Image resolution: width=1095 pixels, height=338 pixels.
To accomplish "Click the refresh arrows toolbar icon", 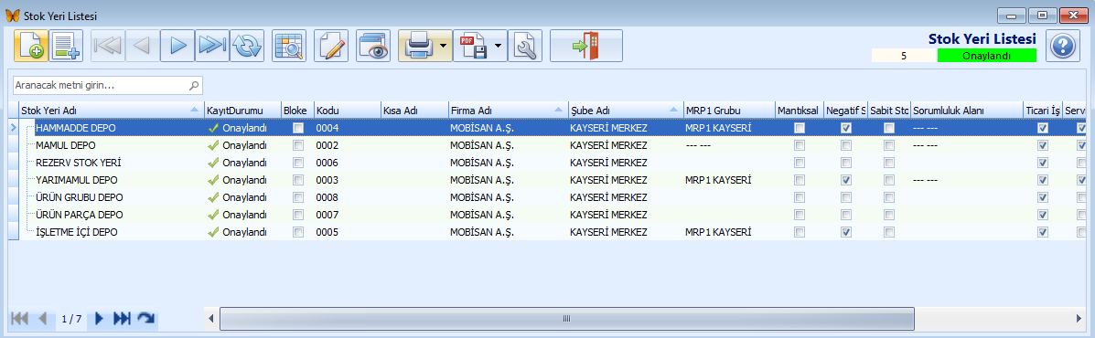I will pyautogui.click(x=247, y=46).
